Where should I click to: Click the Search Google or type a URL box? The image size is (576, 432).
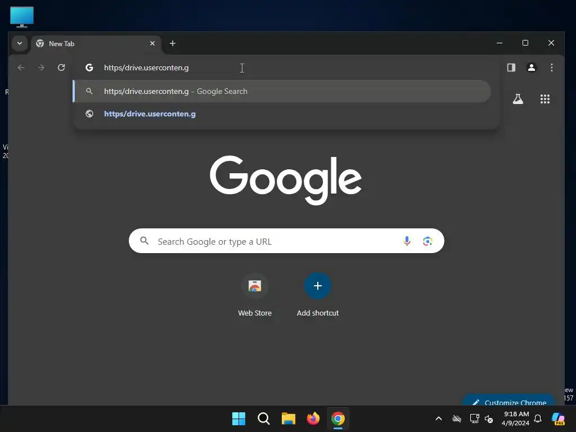pos(286,241)
